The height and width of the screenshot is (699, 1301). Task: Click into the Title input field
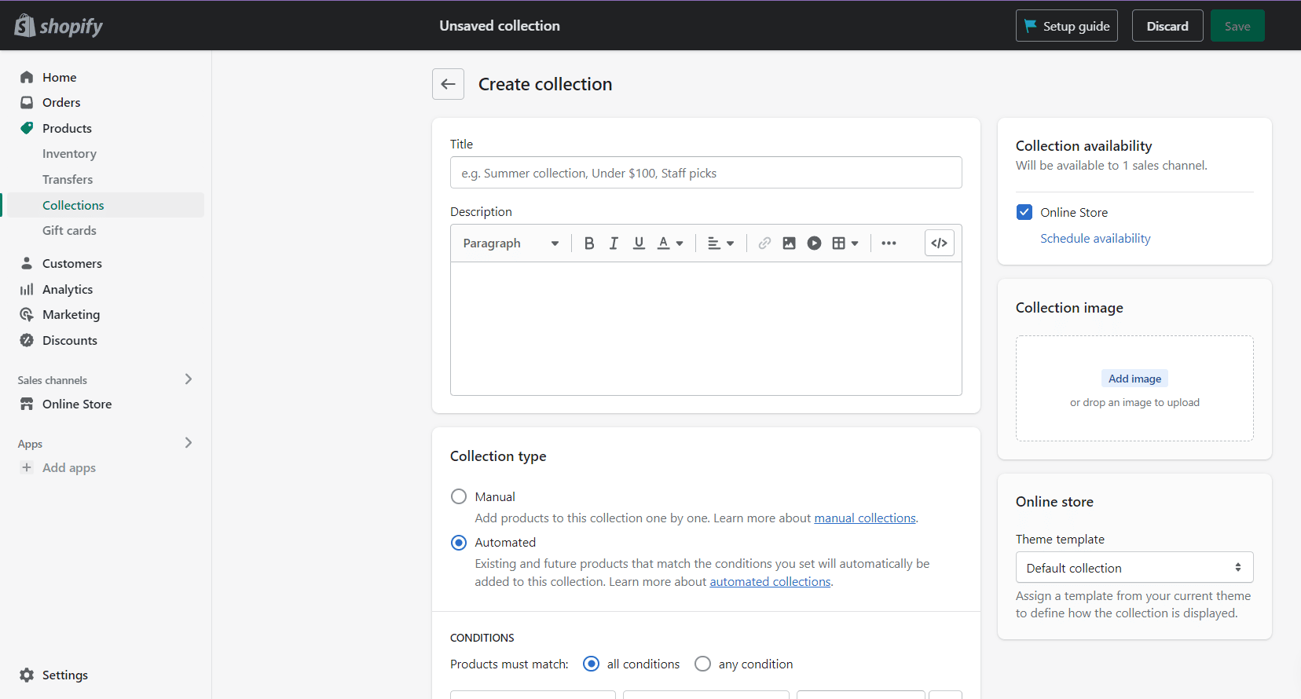pos(705,173)
